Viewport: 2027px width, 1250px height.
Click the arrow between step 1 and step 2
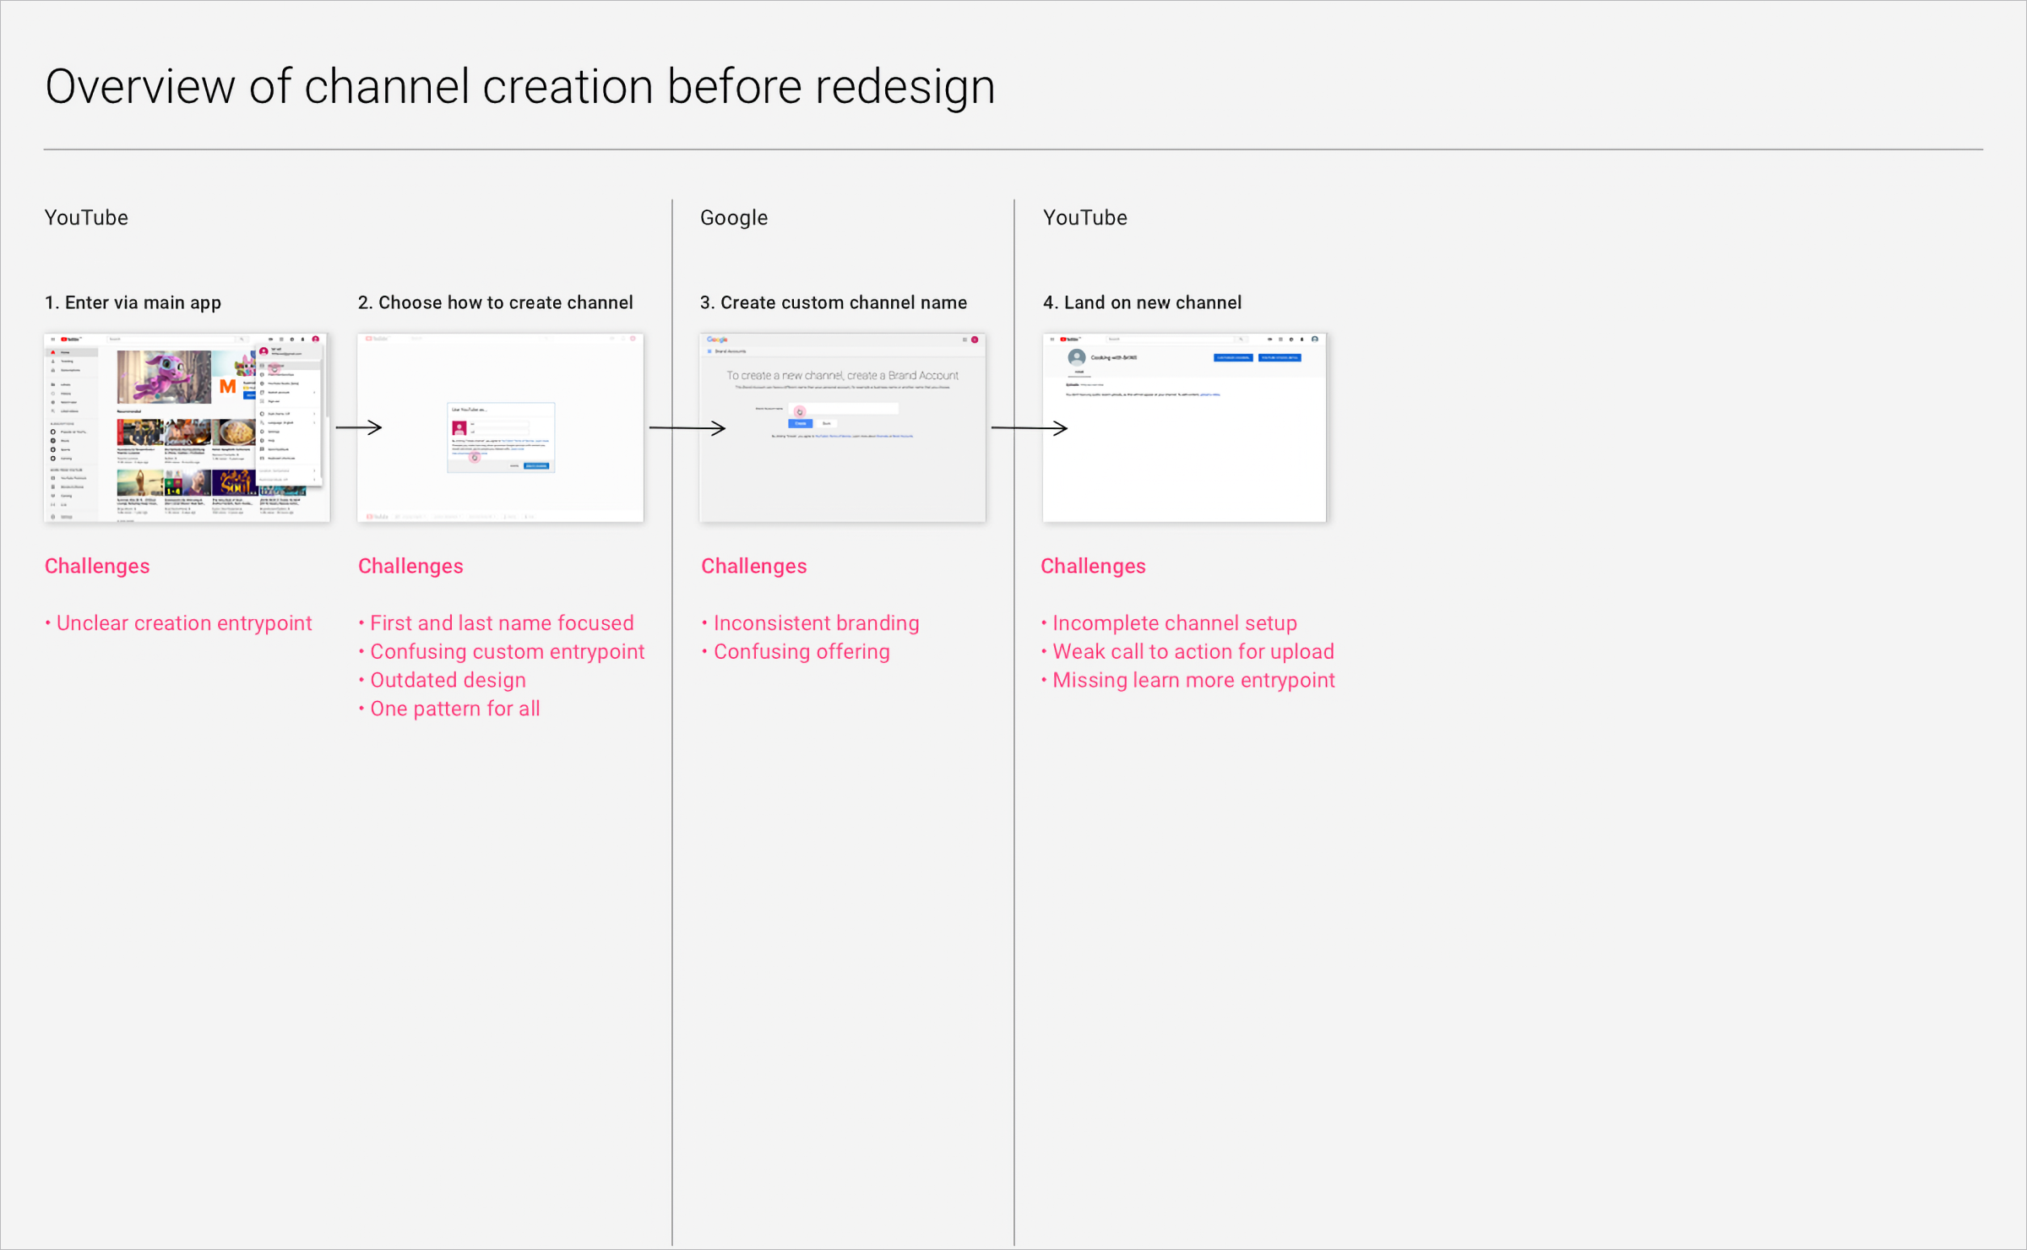[x=359, y=427]
